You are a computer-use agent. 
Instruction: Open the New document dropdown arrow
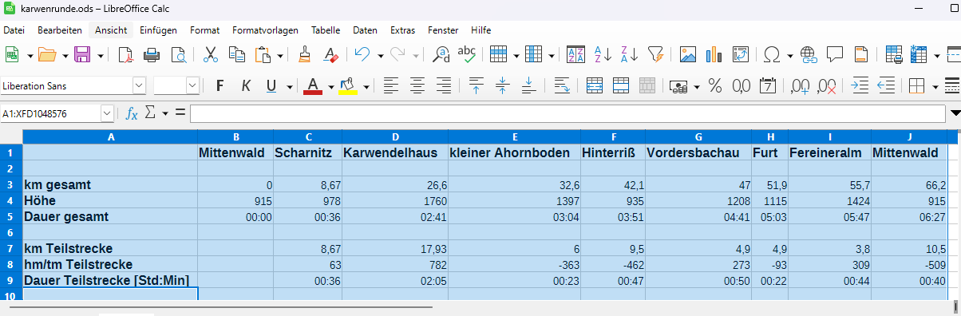point(30,55)
